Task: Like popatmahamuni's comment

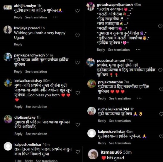Action: coord(160,70)
